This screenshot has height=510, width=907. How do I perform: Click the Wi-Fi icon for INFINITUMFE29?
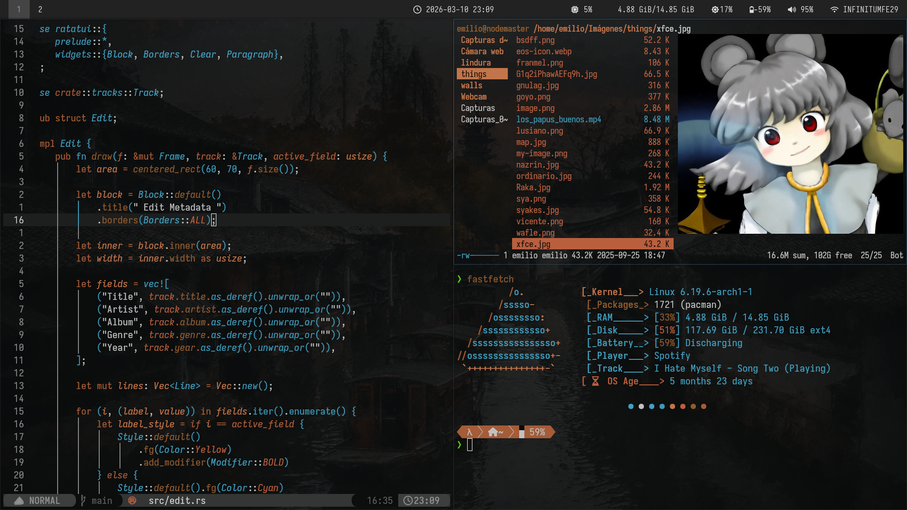coord(834,9)
